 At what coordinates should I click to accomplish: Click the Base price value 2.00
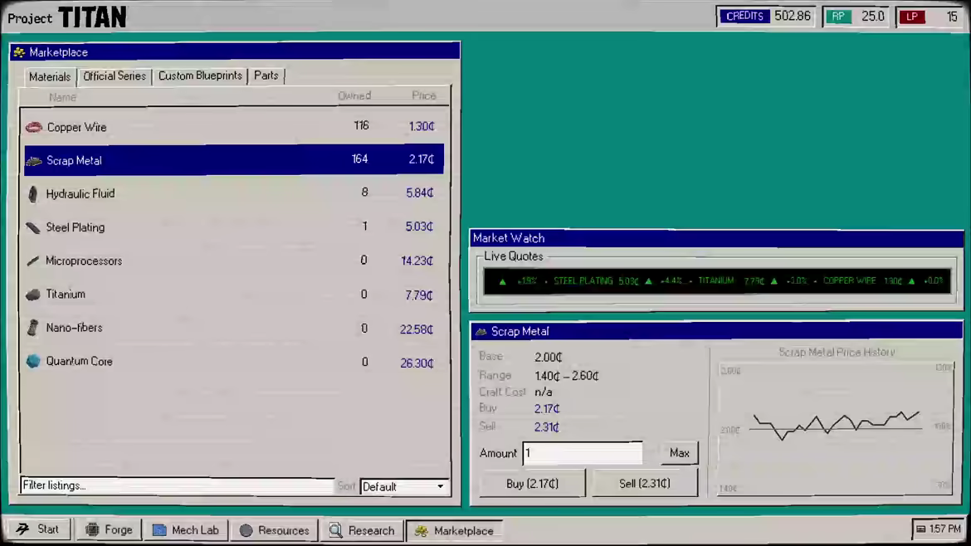pos(548,357)
